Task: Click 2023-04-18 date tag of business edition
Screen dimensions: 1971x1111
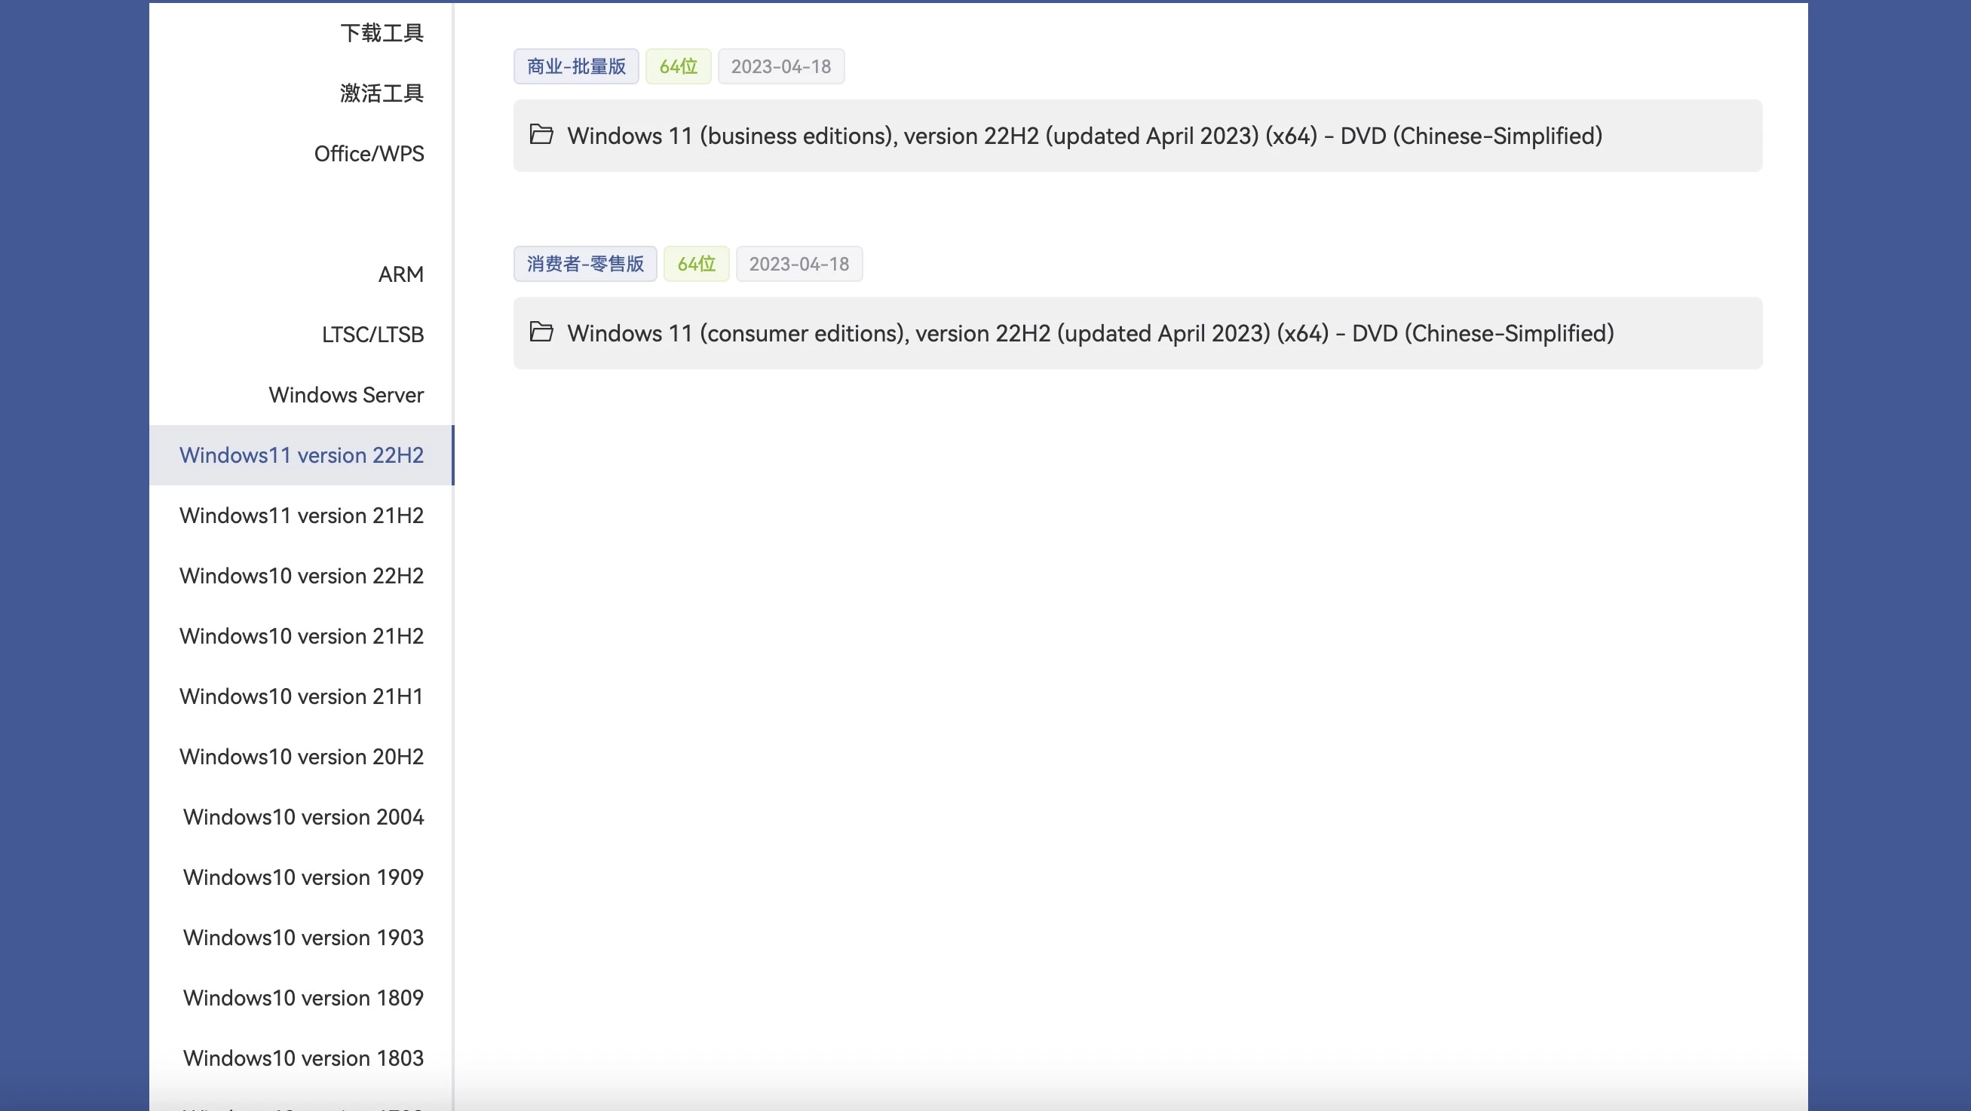Action: [781, 66]
